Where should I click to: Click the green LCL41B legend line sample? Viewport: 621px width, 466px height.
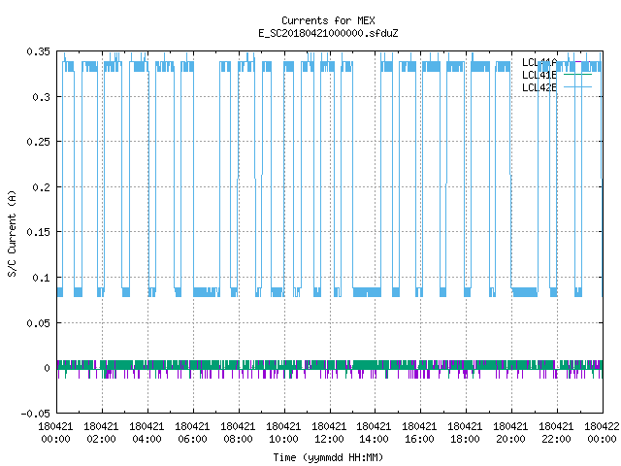tap(577, 75)
